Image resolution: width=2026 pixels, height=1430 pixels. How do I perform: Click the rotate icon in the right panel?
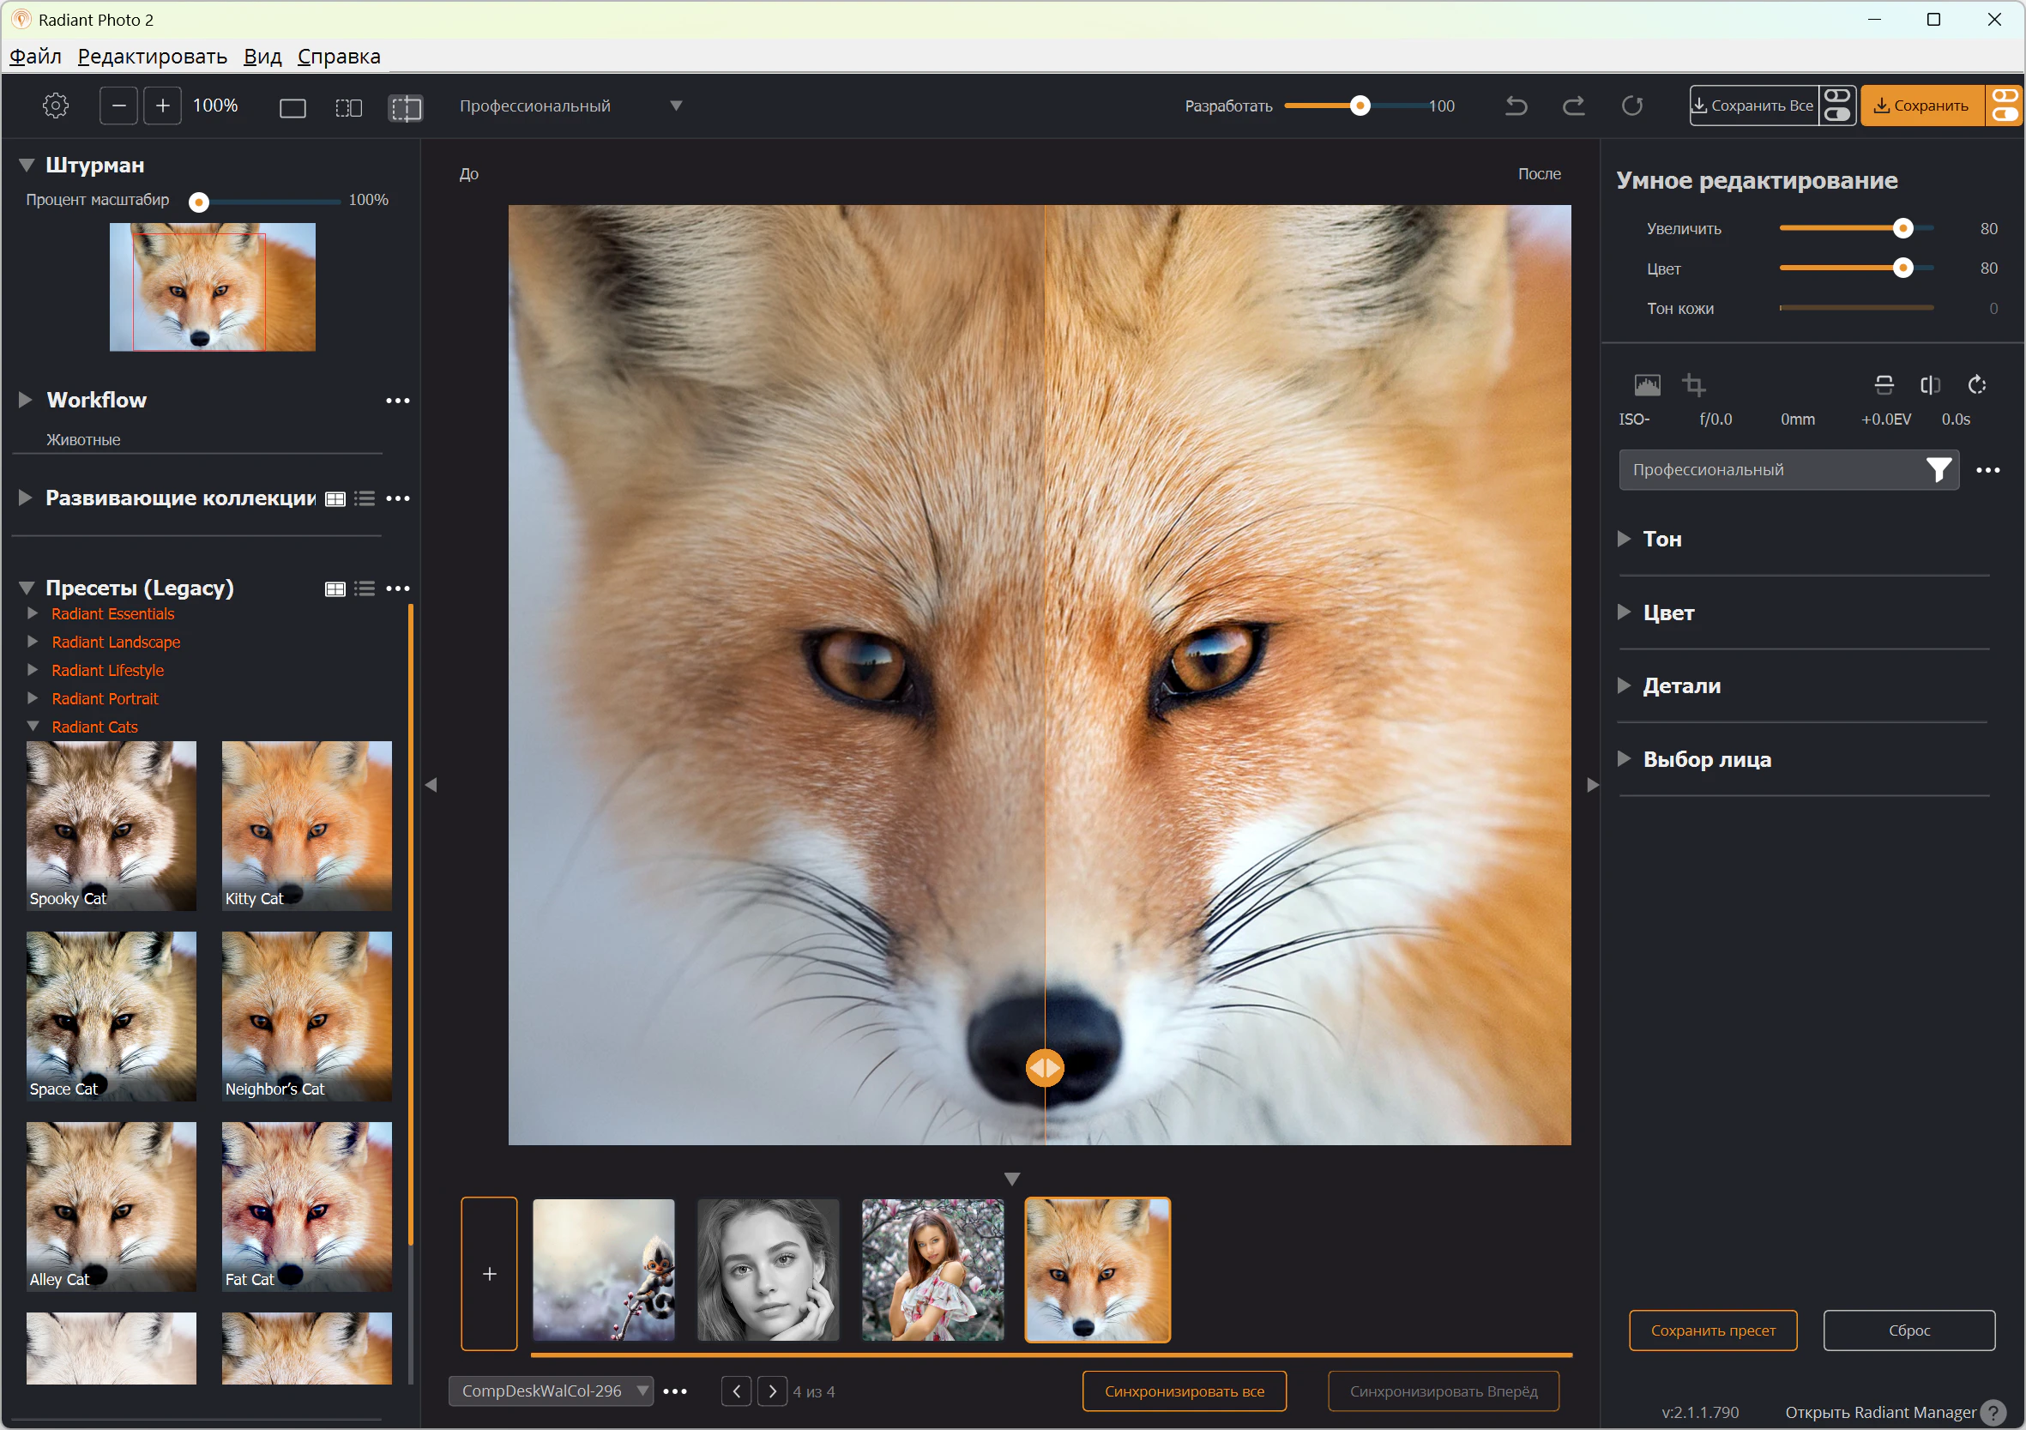(1977, 385)
